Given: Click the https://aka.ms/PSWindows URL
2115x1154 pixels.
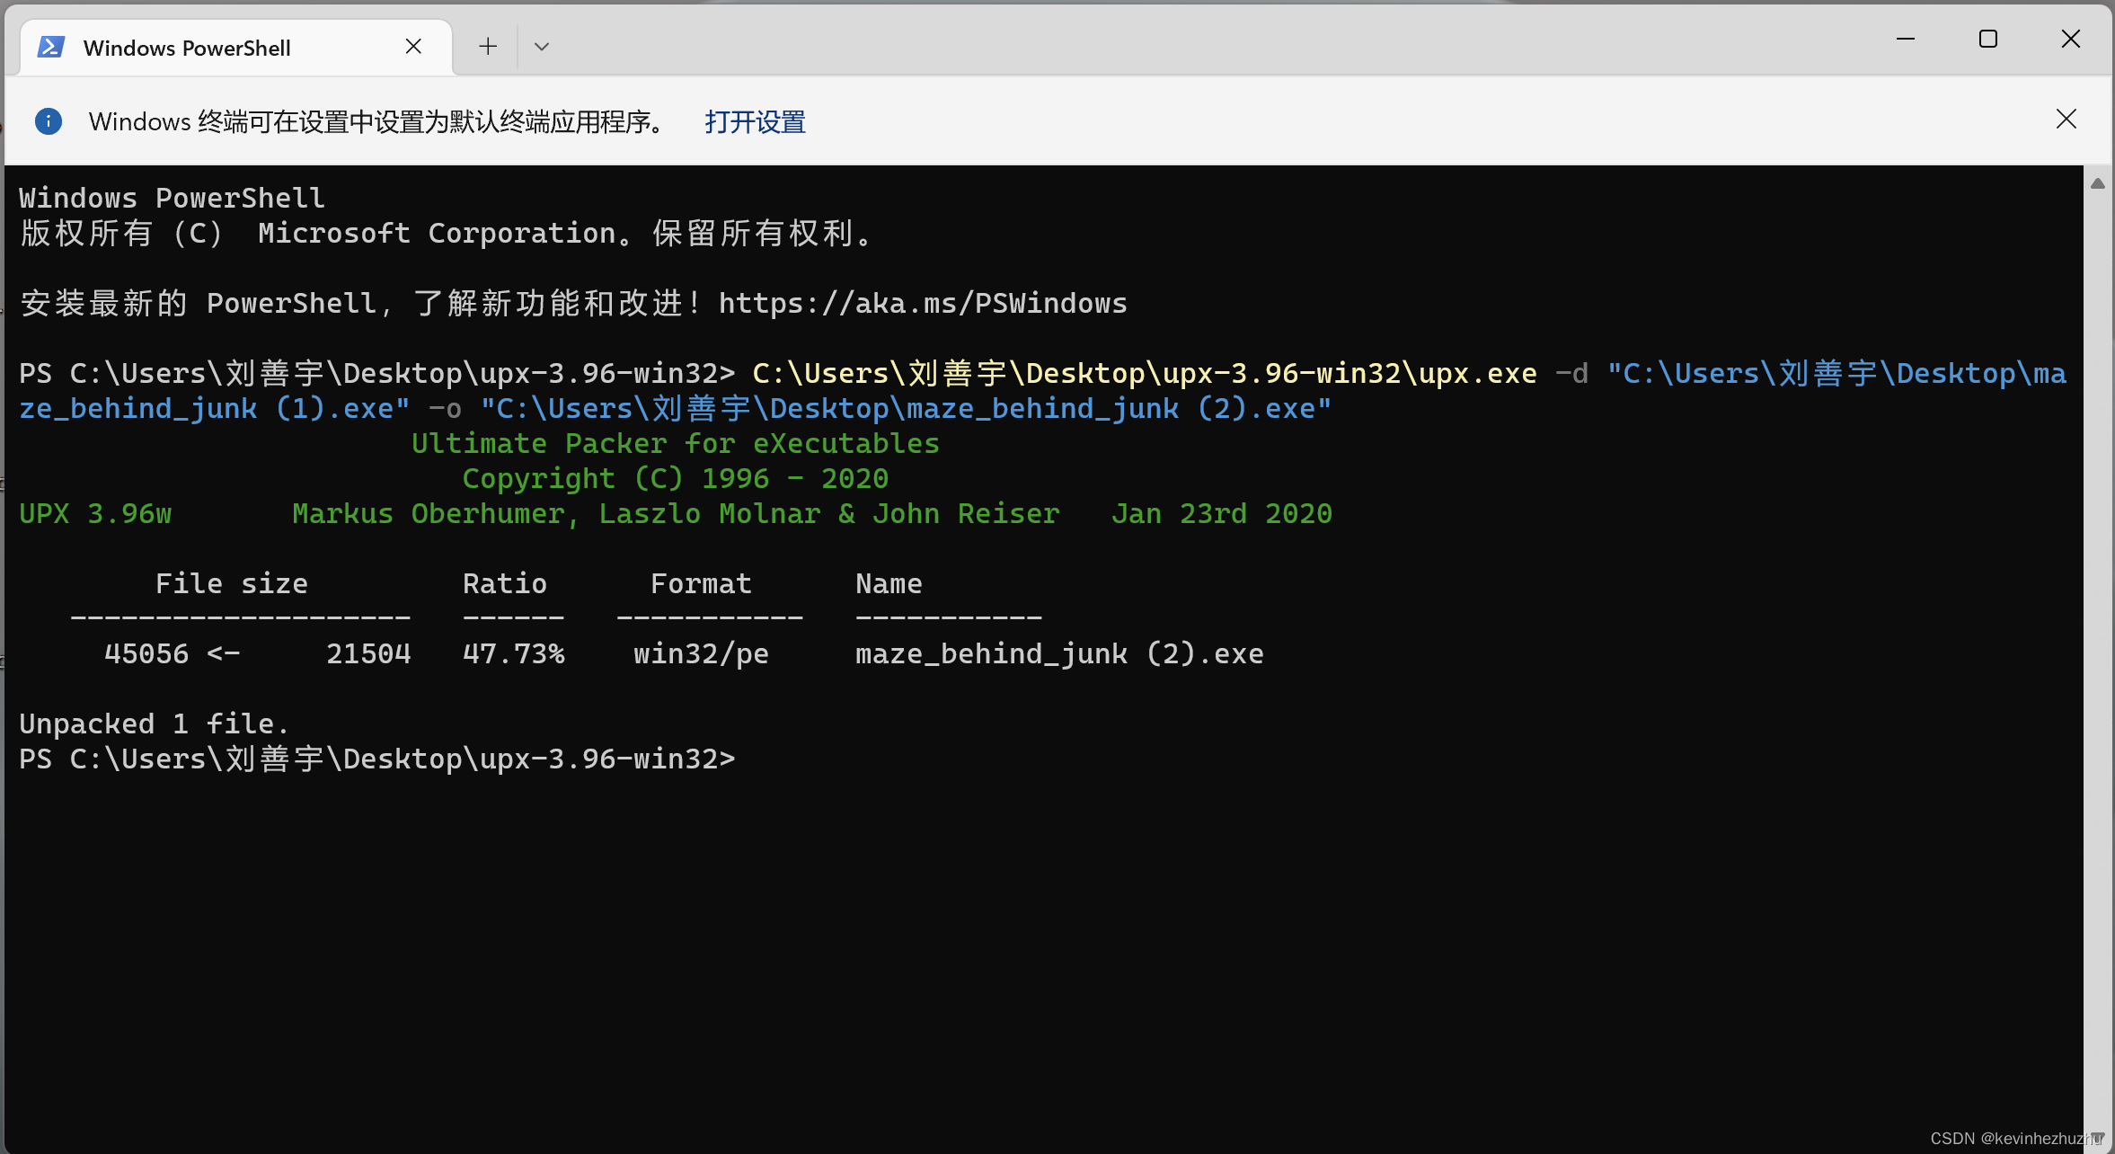Looking at the screenshot, I should pos(923,304).
